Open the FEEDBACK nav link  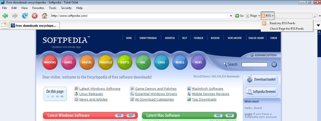tap(199, 38)
